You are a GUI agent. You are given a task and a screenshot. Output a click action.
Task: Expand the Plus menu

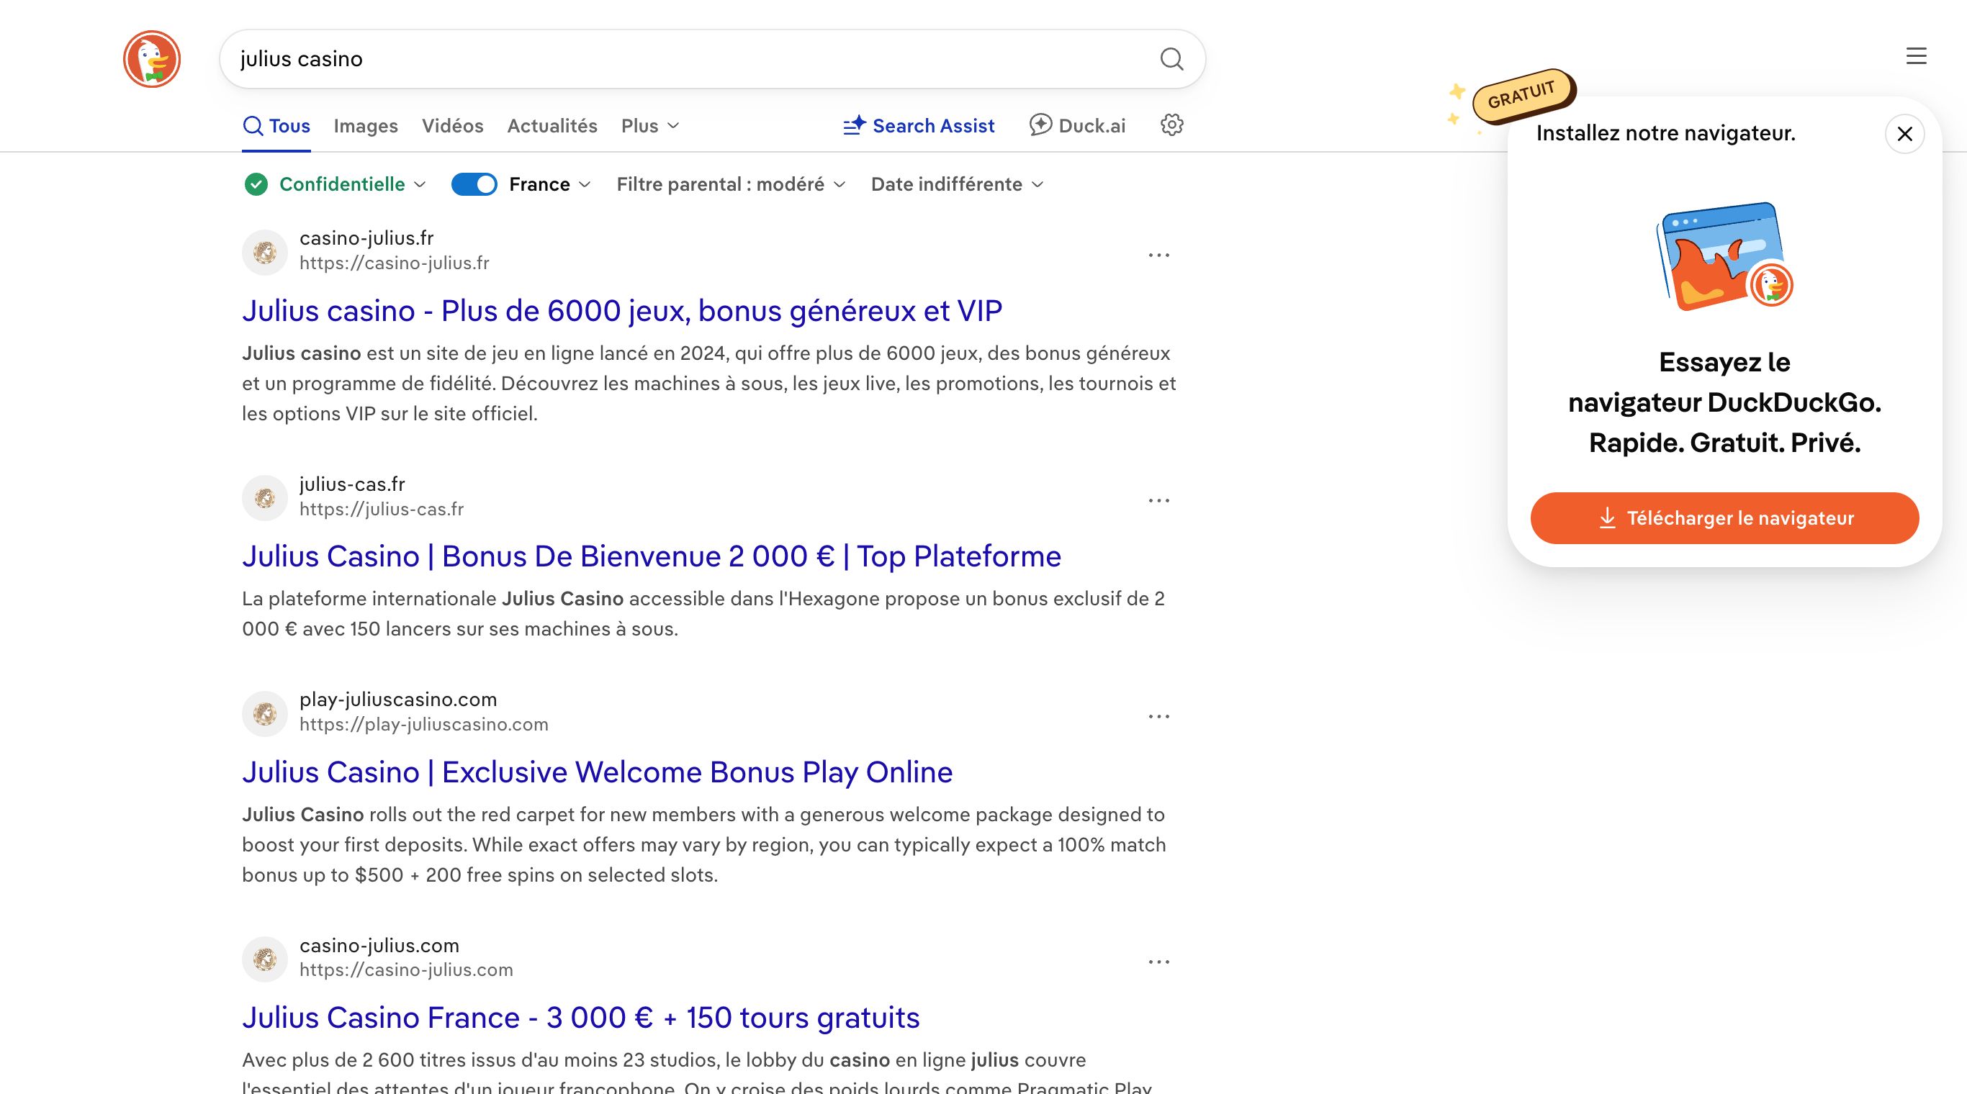point(650,125)
